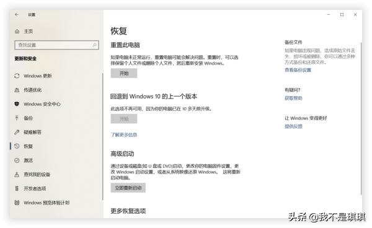
Task: Click the 立即重新启动 button
Action: click(128, 188)
